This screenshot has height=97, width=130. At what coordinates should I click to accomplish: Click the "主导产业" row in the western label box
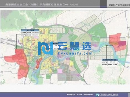coord(30,33)
